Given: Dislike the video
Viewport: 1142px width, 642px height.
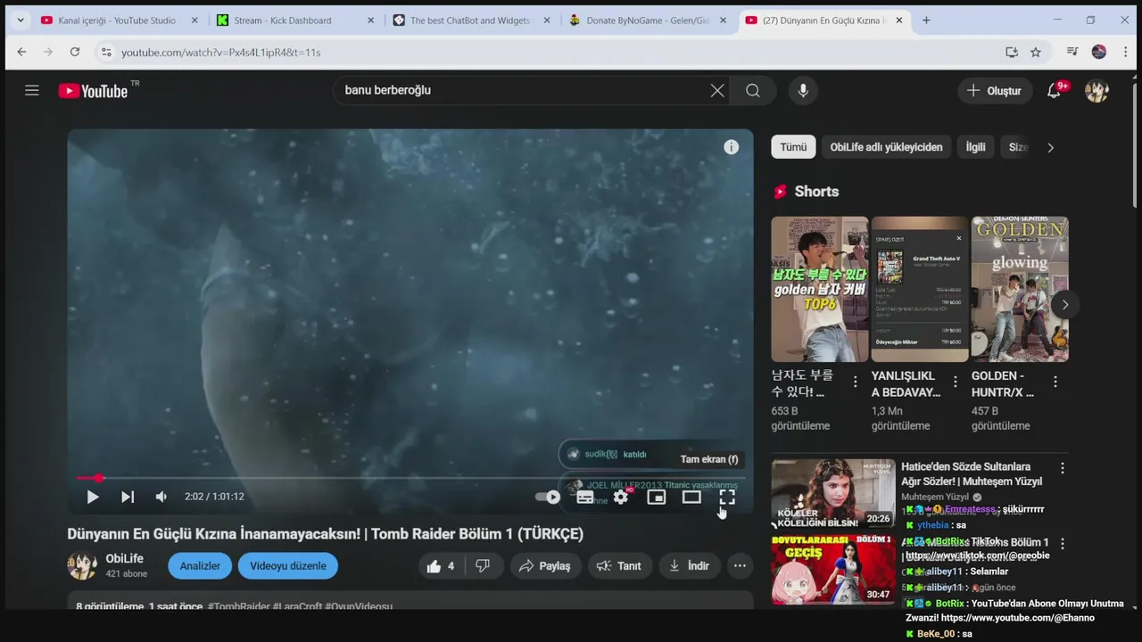Looking at the screenshot, I should (483, 566).
